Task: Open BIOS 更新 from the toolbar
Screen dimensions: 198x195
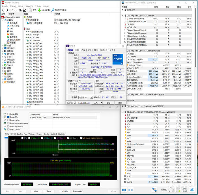Action: [44, 10]
